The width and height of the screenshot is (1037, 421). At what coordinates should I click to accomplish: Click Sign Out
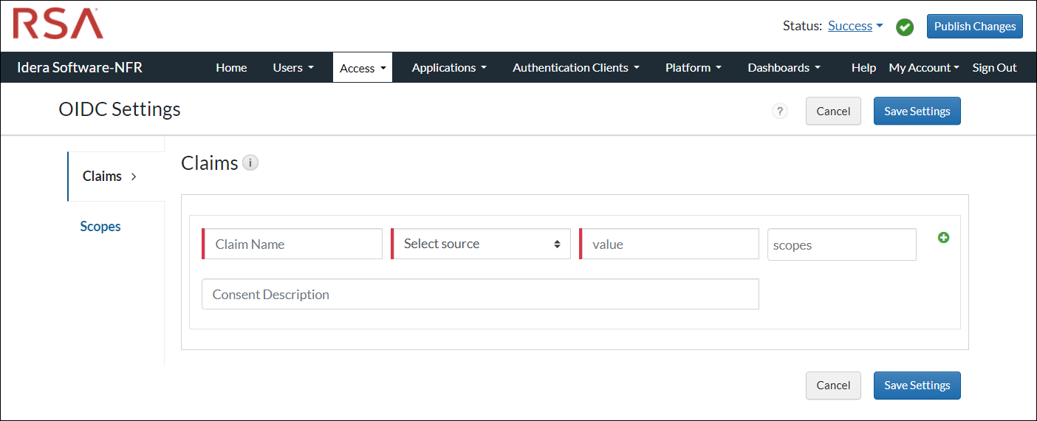(x=994, y=67)
